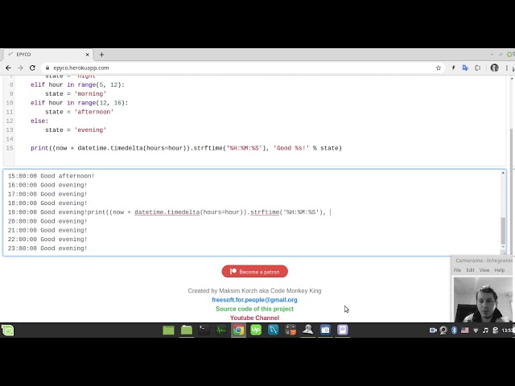Click 'Created by Maksim Korzh aka Code Monkey King' text
The width and height of the screenshot is (515, 386).
[x=254, y=290]
